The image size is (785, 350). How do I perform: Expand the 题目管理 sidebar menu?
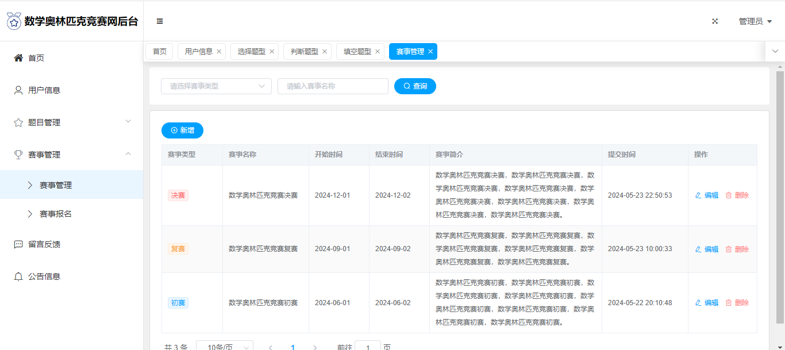pyautogui.click(x=71, y=122)
